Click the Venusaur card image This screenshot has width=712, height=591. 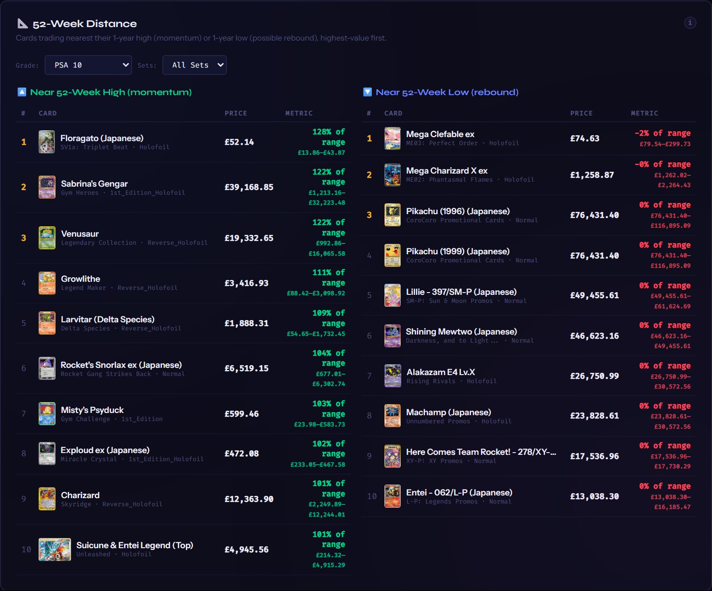pyautogui.click(x=47, y=238)
